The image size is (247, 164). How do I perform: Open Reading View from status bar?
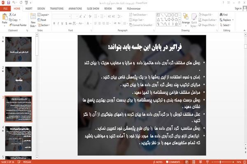200,162
